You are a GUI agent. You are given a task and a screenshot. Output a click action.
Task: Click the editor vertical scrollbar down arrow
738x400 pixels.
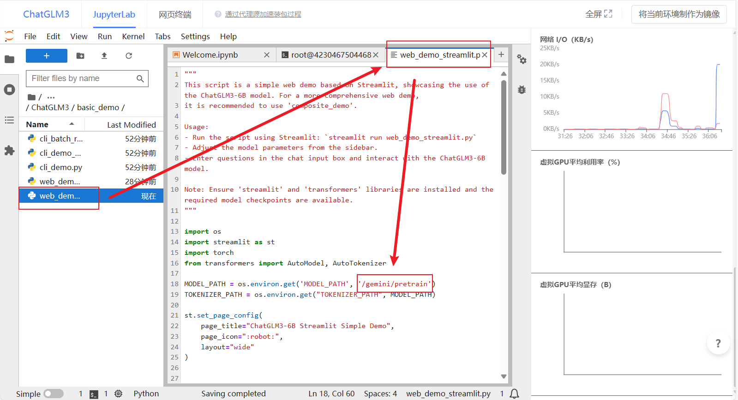tap(504, 376)
